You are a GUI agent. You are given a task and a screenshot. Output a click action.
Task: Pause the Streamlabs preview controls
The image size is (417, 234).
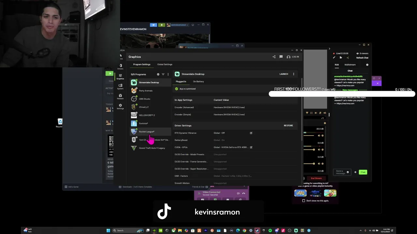pos(311,113)
